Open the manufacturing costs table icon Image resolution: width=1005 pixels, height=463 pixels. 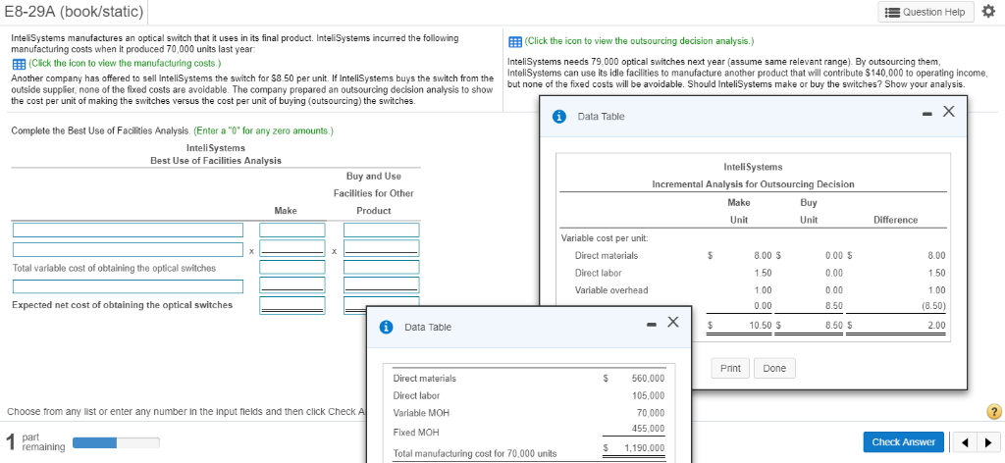pos(18,64)
